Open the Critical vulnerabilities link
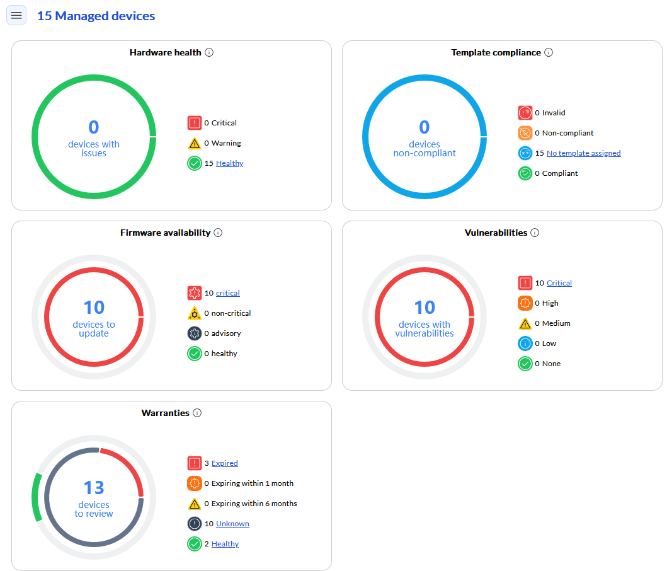The image size is (667, 571). [559, 283]
